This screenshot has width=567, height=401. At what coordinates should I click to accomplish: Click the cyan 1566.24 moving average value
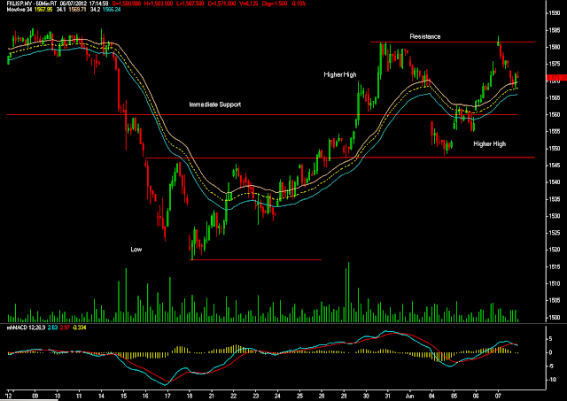pos(112,9)
